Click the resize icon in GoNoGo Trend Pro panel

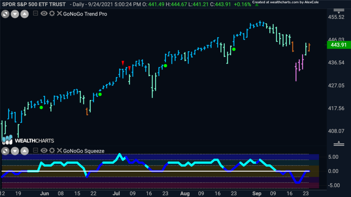point(5,14)
